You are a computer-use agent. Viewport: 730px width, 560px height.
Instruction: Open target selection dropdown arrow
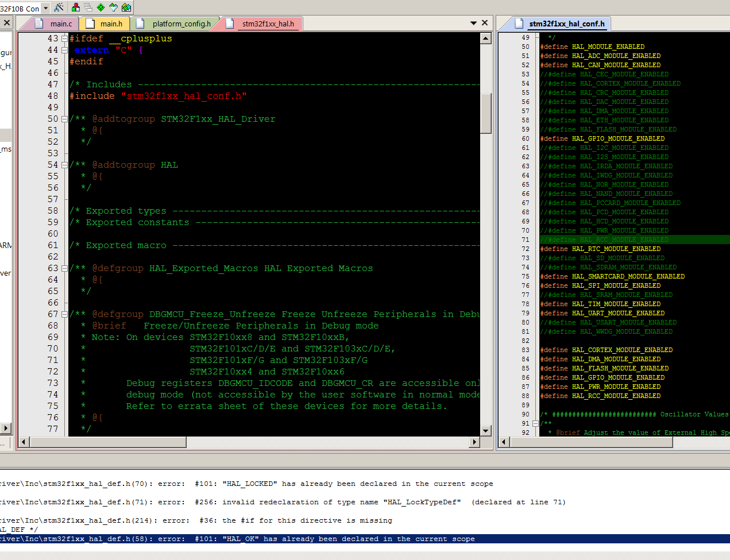[46, 8]
